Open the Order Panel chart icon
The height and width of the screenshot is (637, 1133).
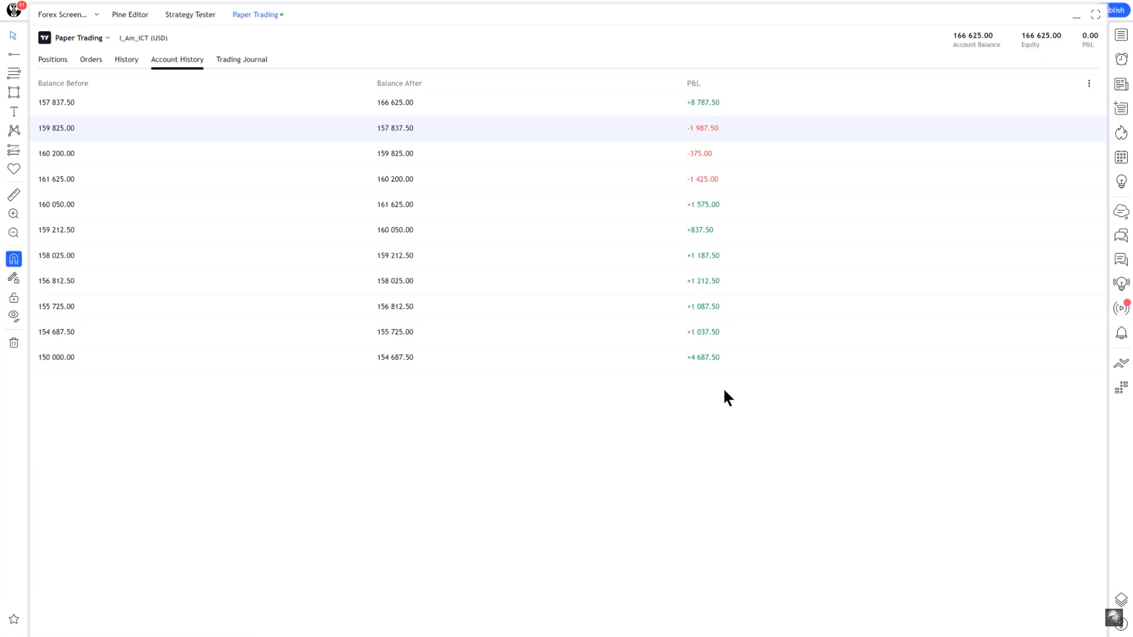1121,363
